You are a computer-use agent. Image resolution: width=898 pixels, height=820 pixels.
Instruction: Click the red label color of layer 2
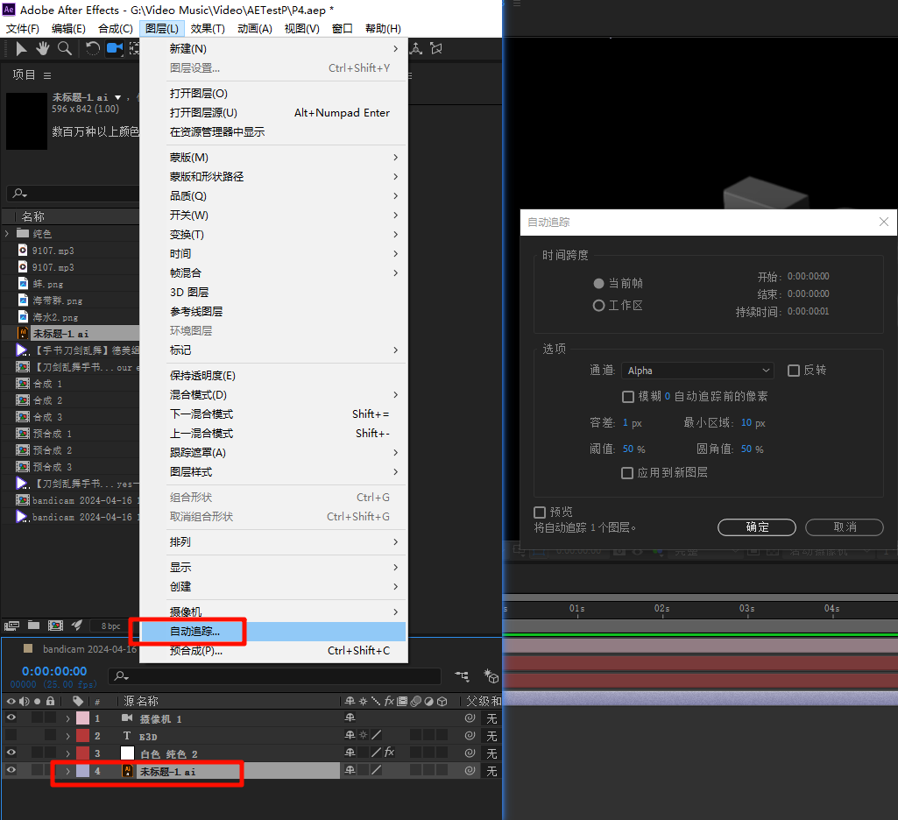click(x=83, y=736)
